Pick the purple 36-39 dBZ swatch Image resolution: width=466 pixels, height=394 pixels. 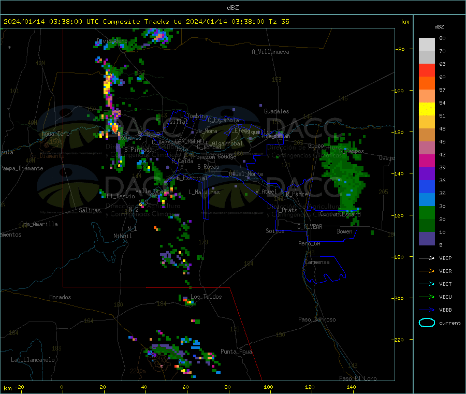point(427,174)
